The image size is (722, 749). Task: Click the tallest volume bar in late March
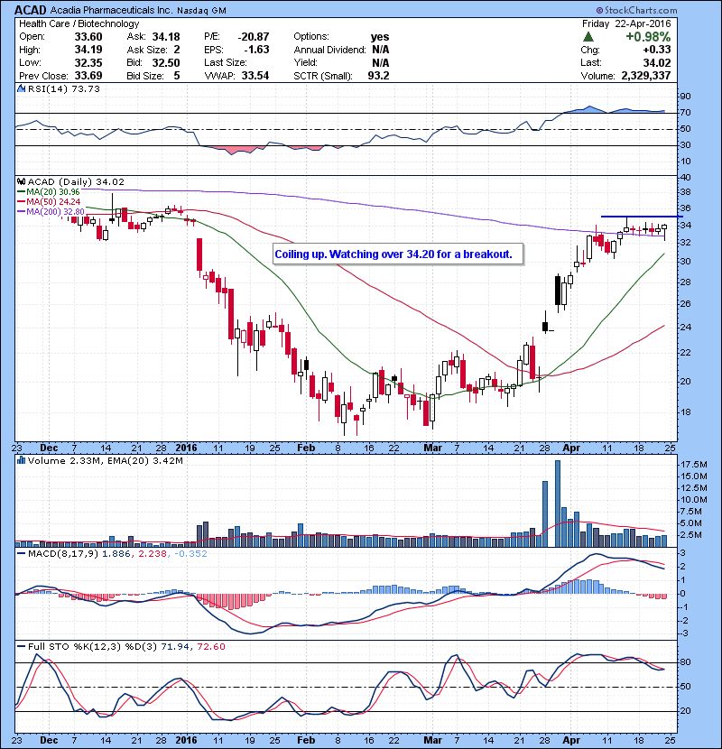[x=558, y=504]
